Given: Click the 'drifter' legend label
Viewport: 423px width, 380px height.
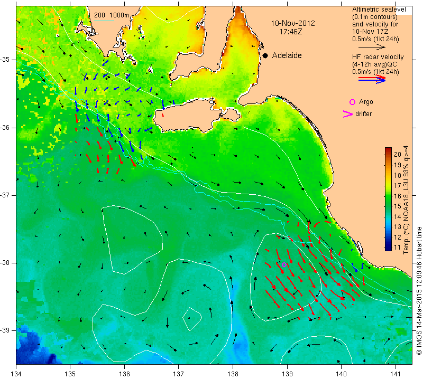Looking at the screenshot, I should (363, 114).
